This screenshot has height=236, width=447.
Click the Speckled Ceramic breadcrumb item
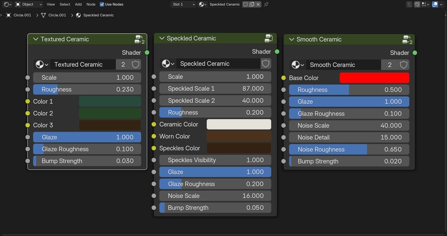coord(98,15)
